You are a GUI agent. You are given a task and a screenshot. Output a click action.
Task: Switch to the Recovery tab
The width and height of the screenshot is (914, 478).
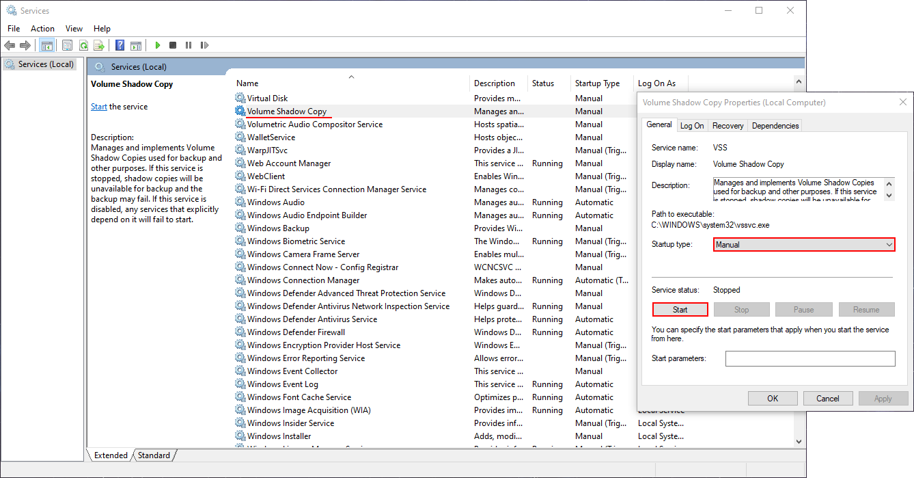tap(728, 126)
